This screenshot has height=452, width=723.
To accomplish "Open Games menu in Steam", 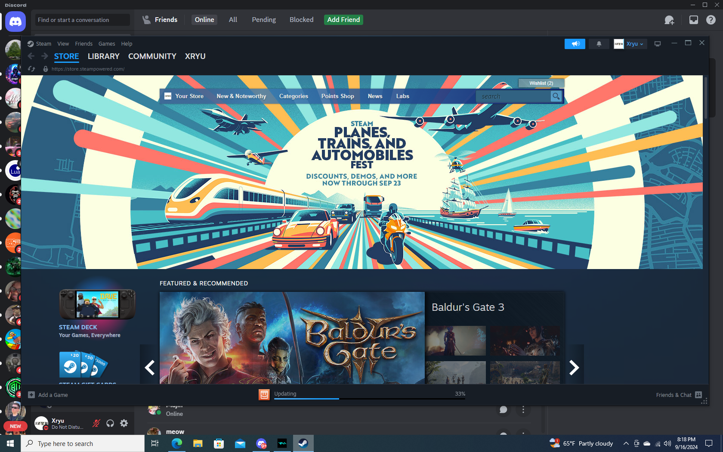I will (x=107, y=44).
